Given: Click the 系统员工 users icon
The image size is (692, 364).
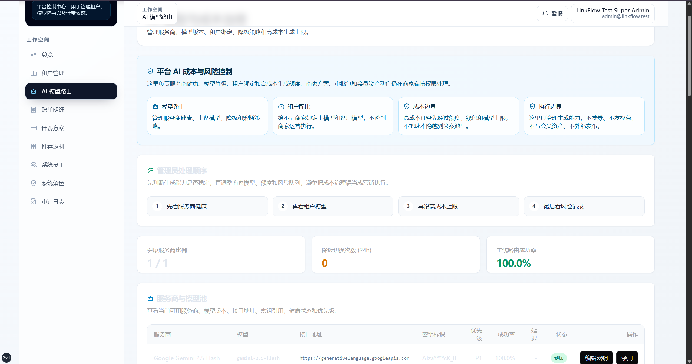Looking at the screenshot, I should pyautogui.click(x=34, y=165).
